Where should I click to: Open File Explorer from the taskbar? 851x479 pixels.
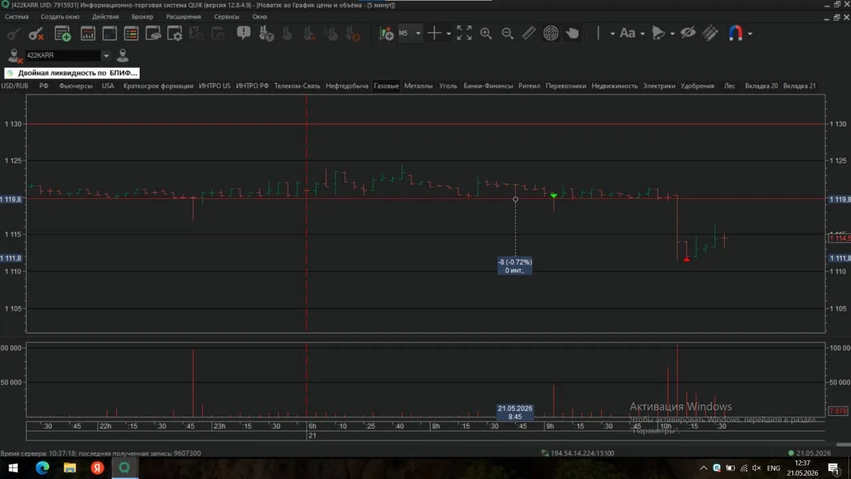click(70, 468)
